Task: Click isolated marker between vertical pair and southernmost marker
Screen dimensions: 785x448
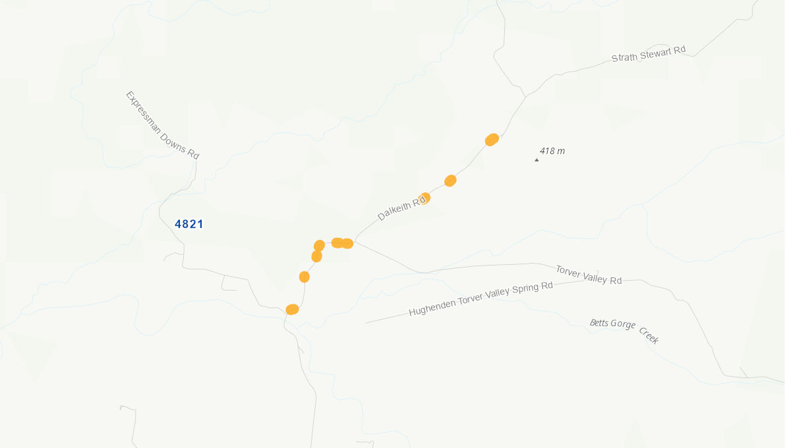Action: click(305, 277)
